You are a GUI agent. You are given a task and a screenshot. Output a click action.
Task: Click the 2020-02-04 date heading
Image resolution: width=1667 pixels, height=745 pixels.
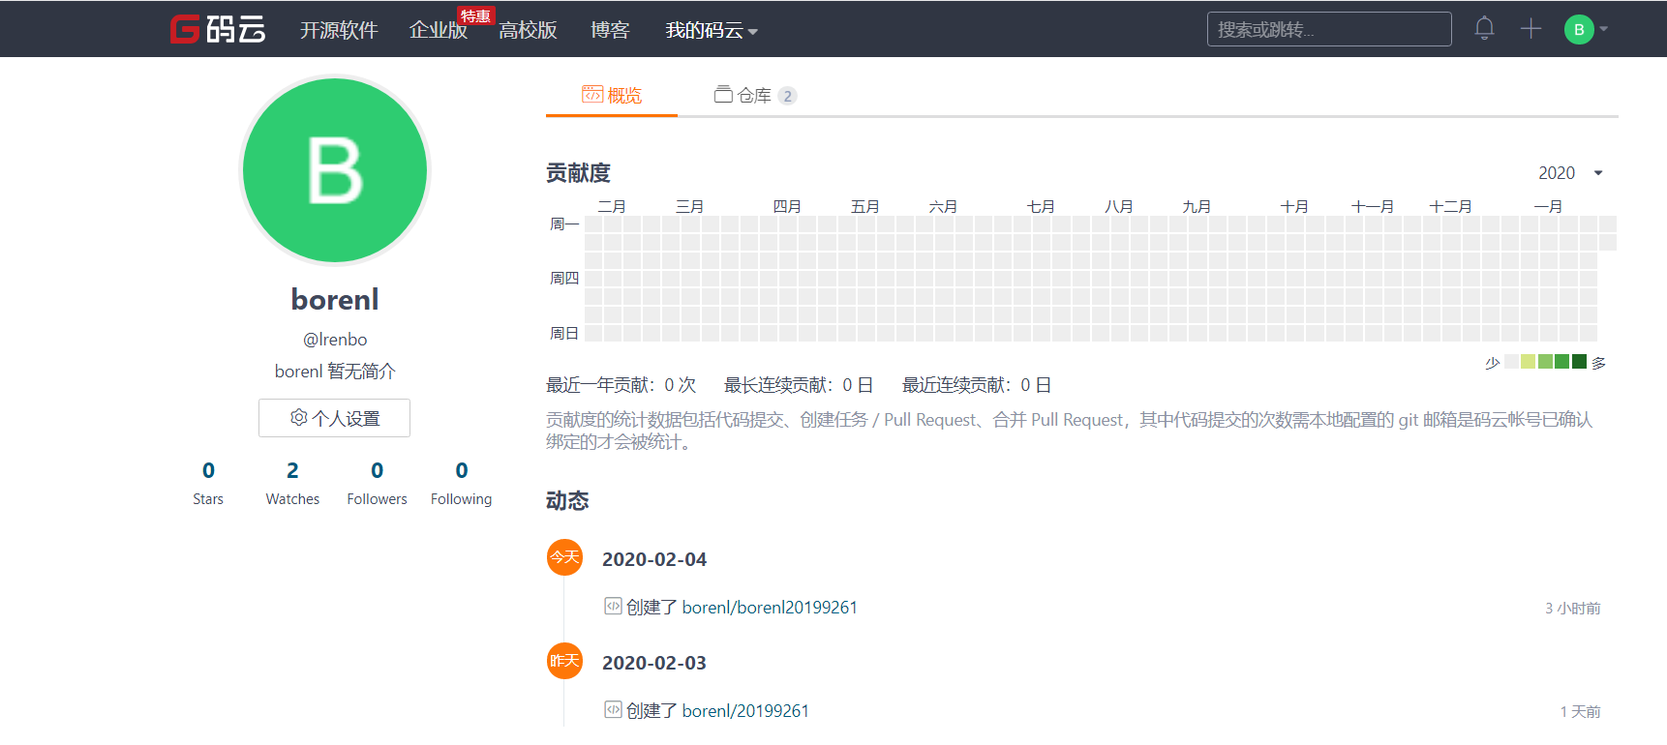tap(654, 559)
